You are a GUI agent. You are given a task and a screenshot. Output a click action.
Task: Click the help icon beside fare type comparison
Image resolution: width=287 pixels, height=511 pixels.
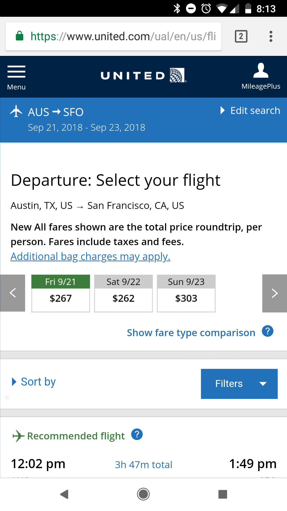tap(268, 331)
